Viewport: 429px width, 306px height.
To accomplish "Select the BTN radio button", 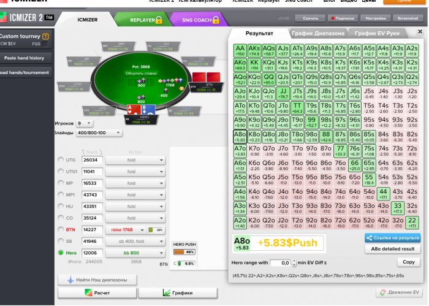I will 61,229.
